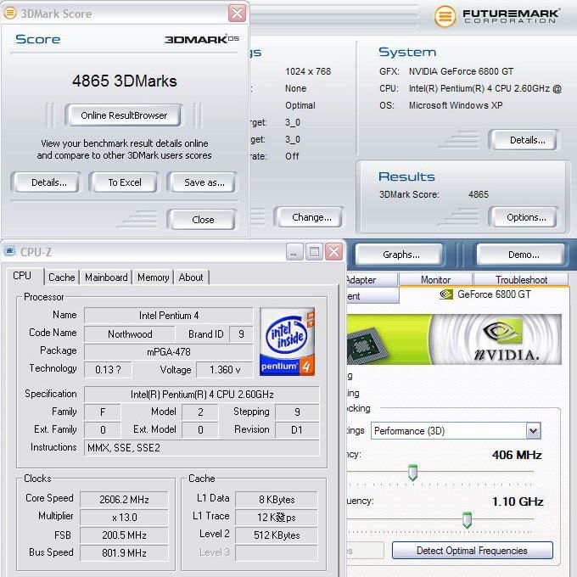Select the Adapter tab in display properties
This screenshot has height=577, width=577.
tap(372, 280)
